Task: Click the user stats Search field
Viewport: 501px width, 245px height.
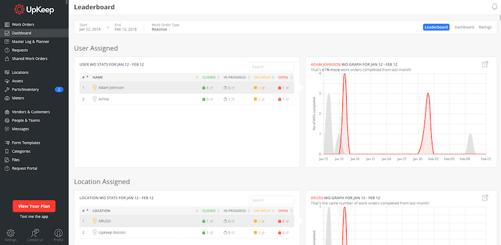Action: pyautogui.click(x=271, y=66)
